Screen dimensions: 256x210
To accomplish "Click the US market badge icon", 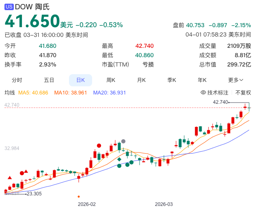I will [x=9, y=7].
